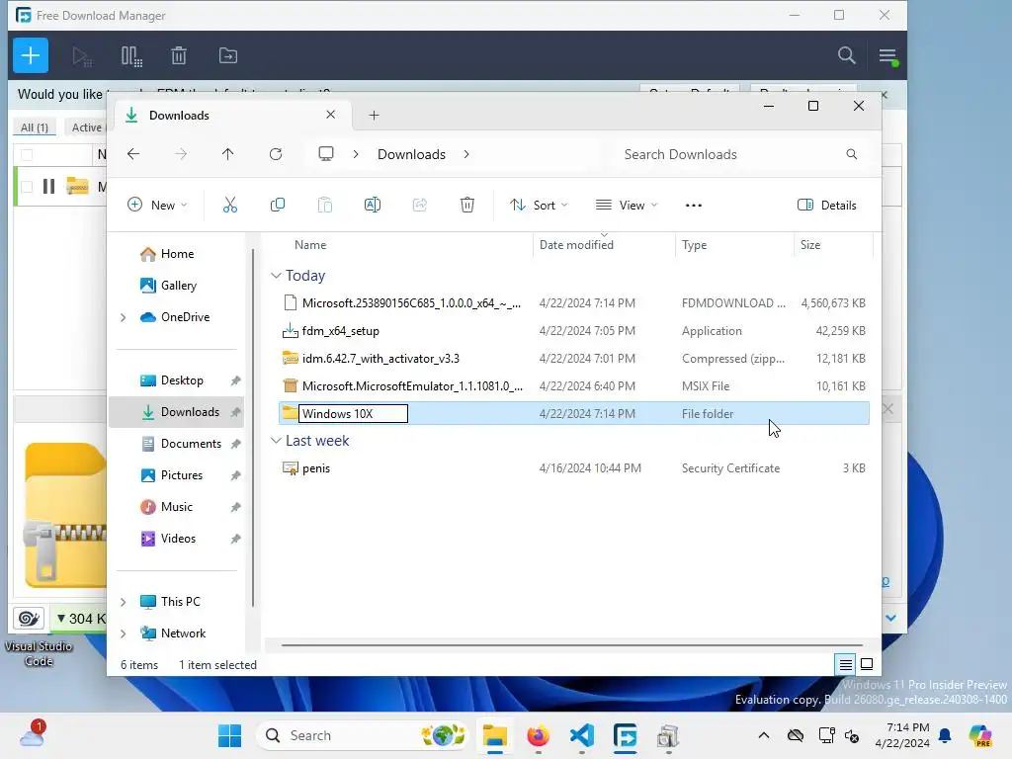1012x759 pixels.
Task: Click the Search Downloads field
Action: click(740, 154)
